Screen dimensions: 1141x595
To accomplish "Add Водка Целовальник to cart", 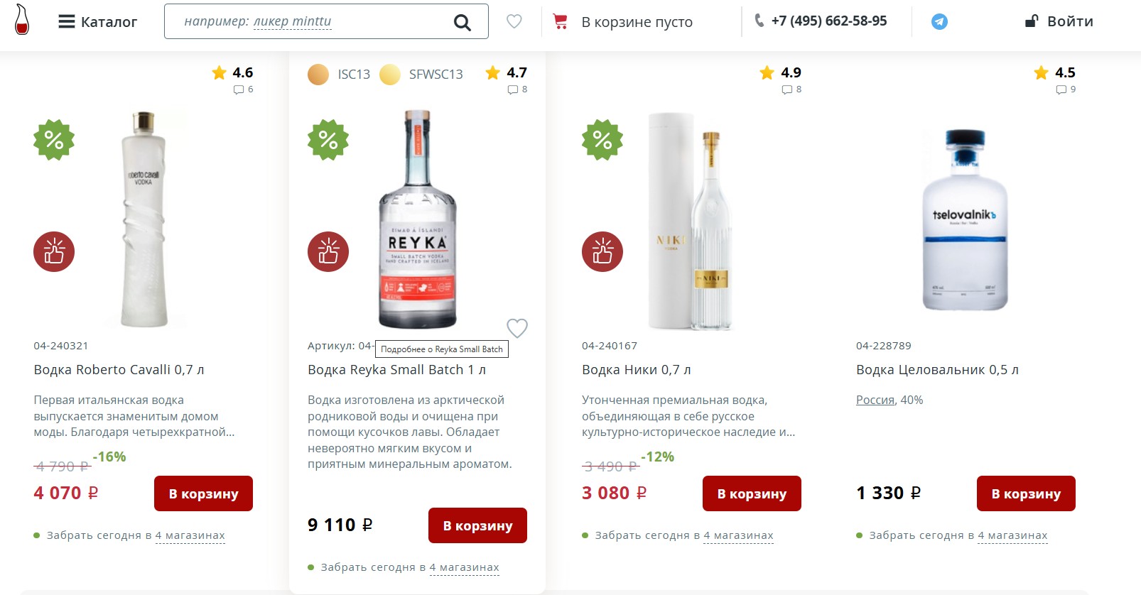I will click(1026, 493).
